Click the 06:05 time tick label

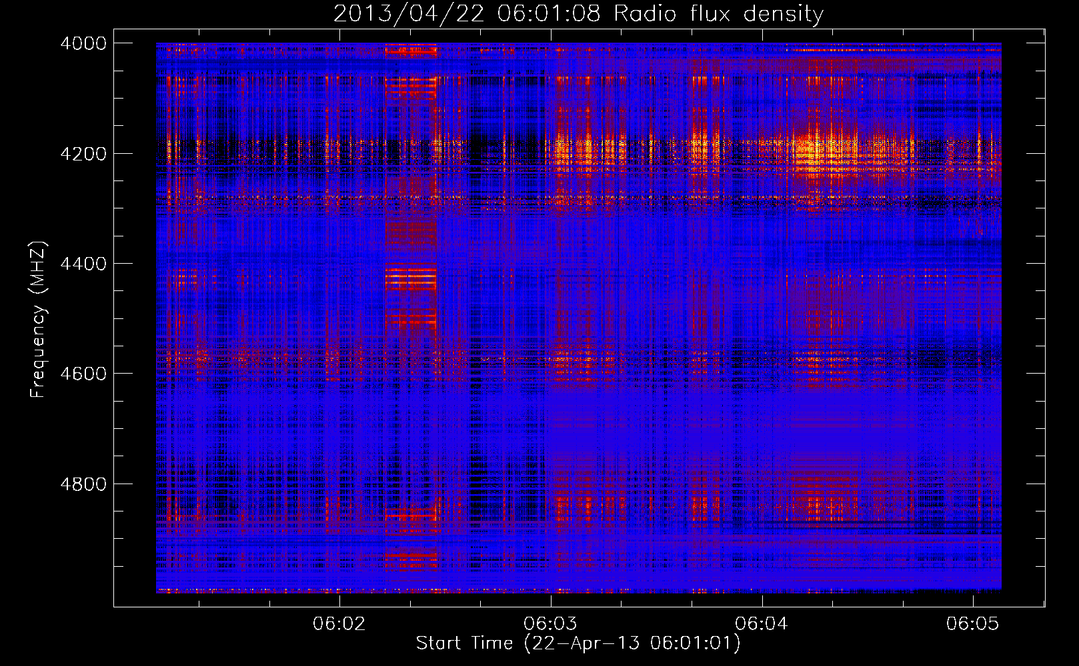(x=973, y=624)
